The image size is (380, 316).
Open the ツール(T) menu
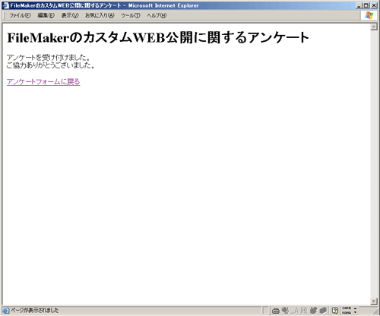point(131,15)
